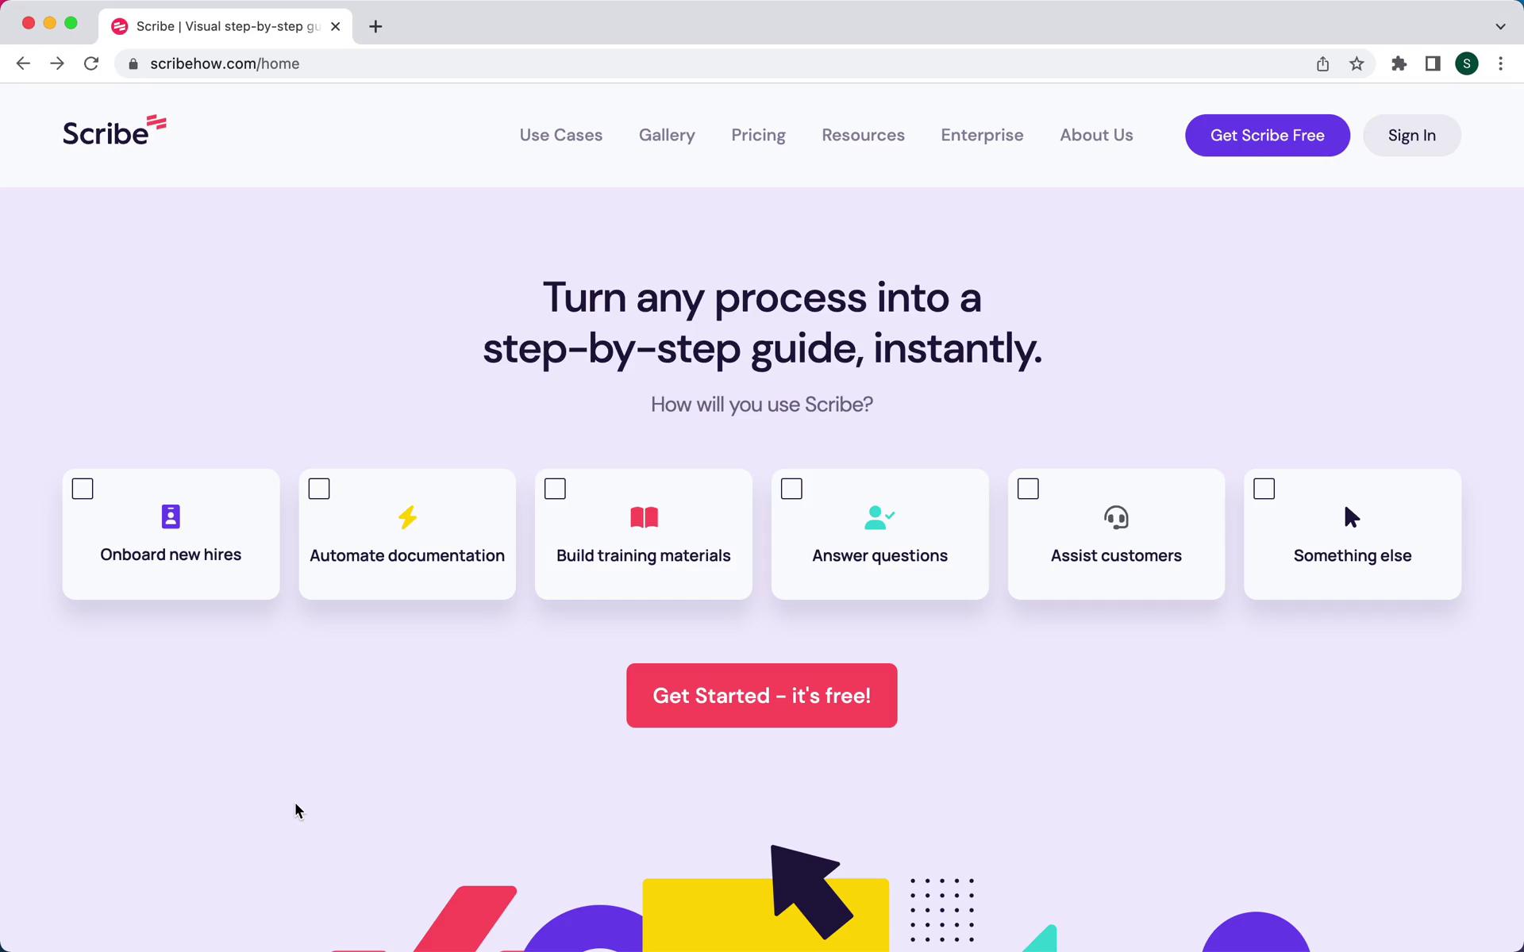
Task: Click the 'Get Scribe Free' CTA button
Action: 1268,134
